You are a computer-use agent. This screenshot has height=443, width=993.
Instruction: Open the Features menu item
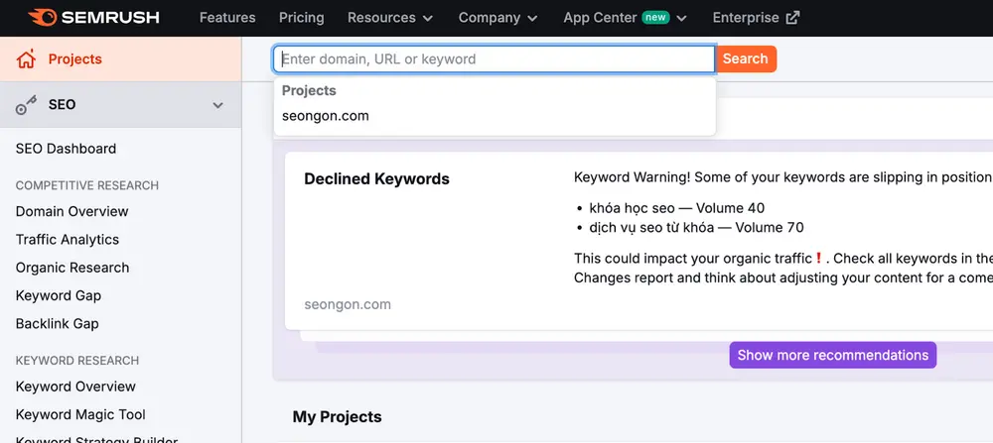point(227,18)
